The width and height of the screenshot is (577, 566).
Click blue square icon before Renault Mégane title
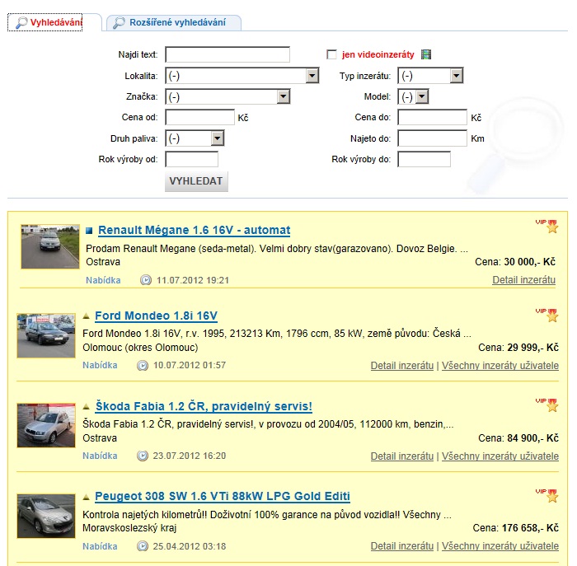[89, 231]
